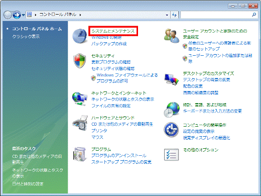Open the システムとメンテナンス category icon
261x196 pixels.
click(80, 36)
